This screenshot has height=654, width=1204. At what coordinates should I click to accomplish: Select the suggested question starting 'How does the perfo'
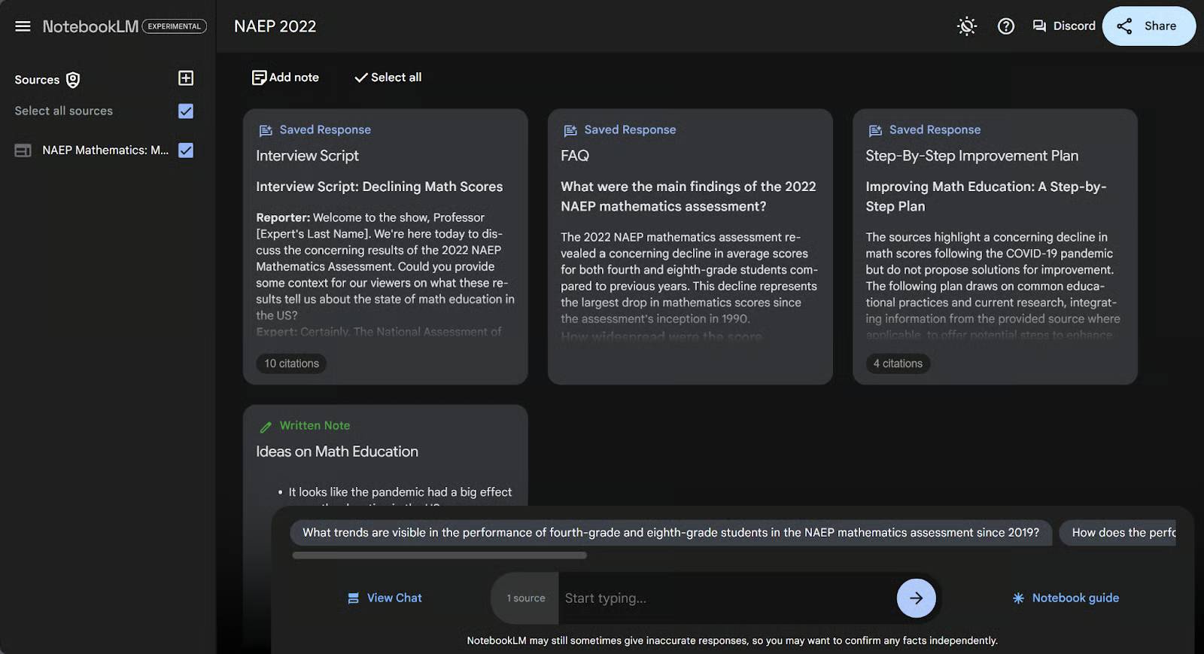click(x=1118, y=533)
